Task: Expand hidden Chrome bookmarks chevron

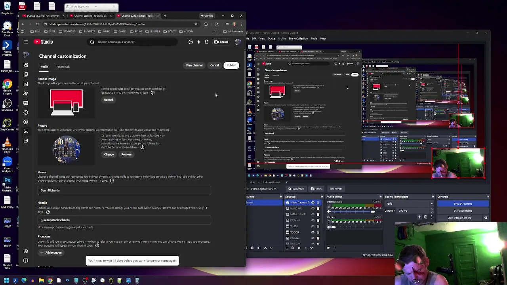Action: pos(215,32)
